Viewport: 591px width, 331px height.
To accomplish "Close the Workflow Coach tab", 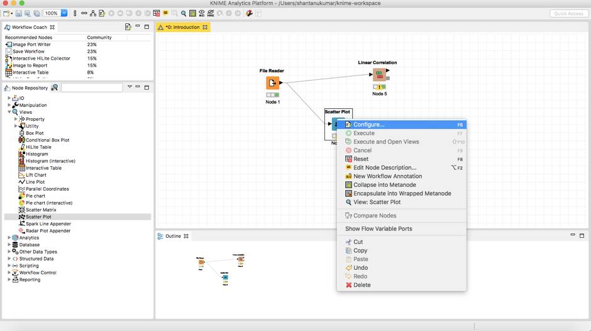I will point(52,27).
